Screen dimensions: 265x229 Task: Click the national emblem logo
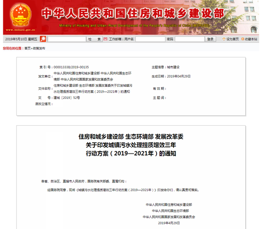tap(20, 15)
